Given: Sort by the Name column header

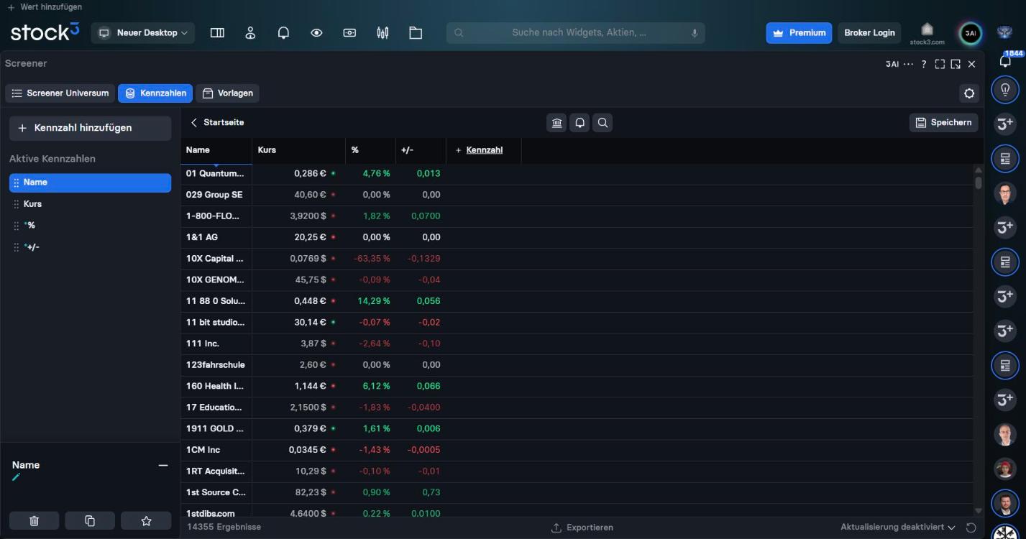Looking at the screenshot, I should coord(216,150).
